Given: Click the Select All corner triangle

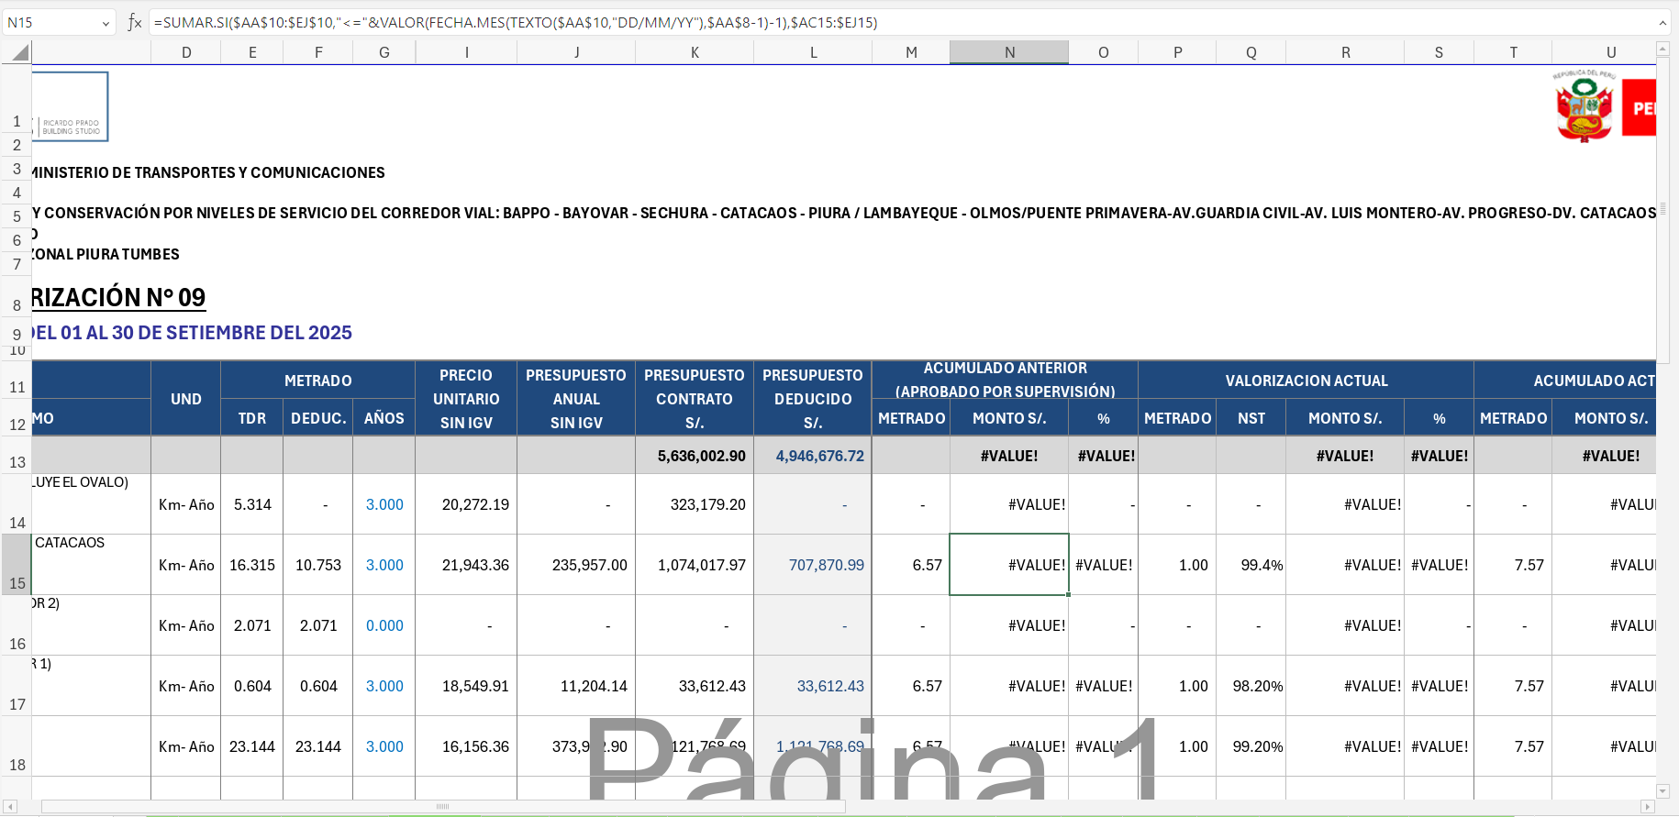Looking at the screenshot, I should tap(19, 53).
